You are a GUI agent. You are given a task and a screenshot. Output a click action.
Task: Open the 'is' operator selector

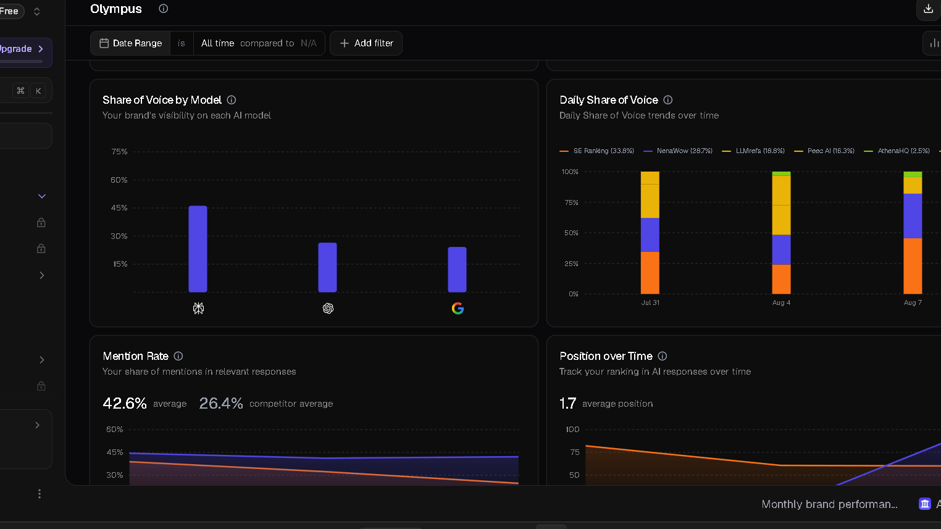coord(182,43)
